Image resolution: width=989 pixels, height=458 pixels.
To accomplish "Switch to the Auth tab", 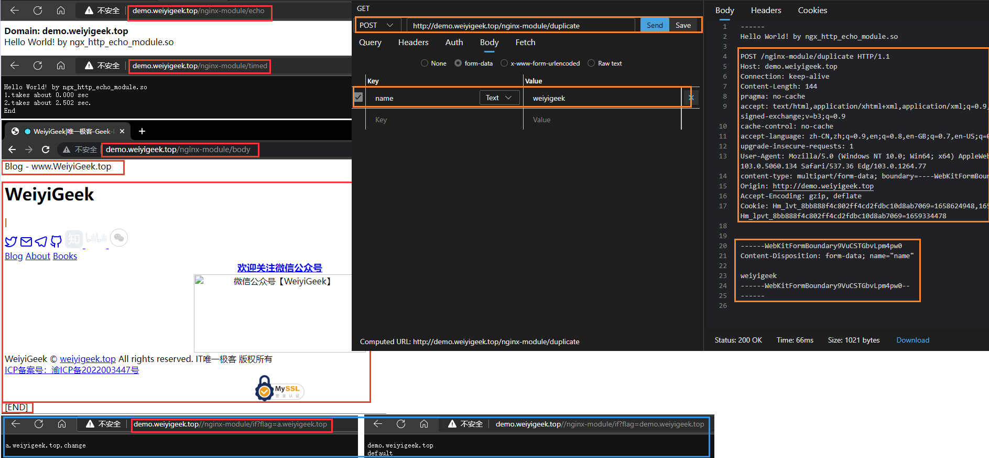I will (x=454, y=42).
